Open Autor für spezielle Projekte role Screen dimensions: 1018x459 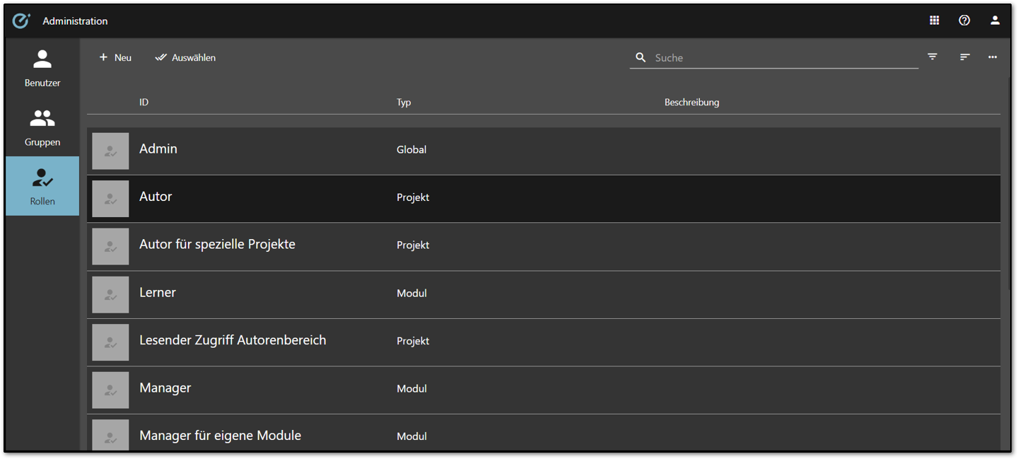point(544,247)
